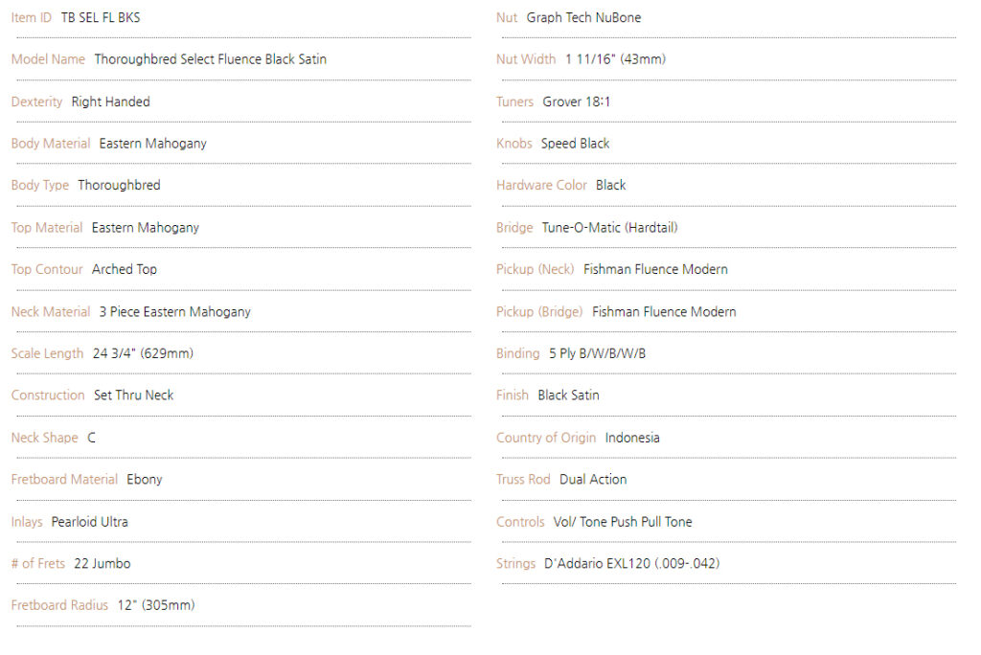Click the 'Body Material' label
The height and width of the screenshot is (655, 981).
pos(51,144)
